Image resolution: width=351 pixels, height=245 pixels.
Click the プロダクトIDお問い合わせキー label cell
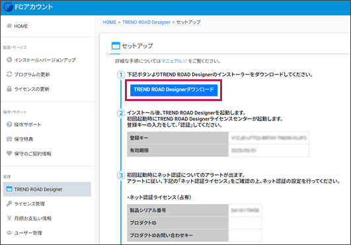tap(178, 235)
